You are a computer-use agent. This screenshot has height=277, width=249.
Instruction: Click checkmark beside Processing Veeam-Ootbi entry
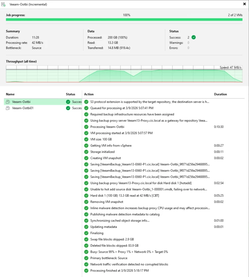86,127
